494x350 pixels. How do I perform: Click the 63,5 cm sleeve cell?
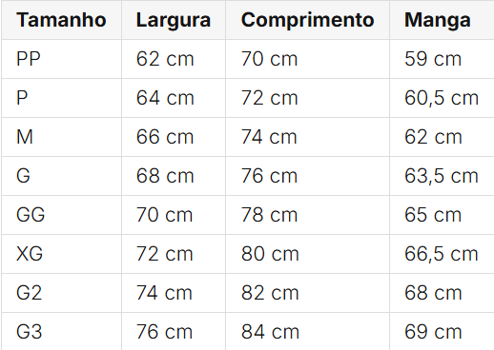pyautogui.click(x=442, y=176)
